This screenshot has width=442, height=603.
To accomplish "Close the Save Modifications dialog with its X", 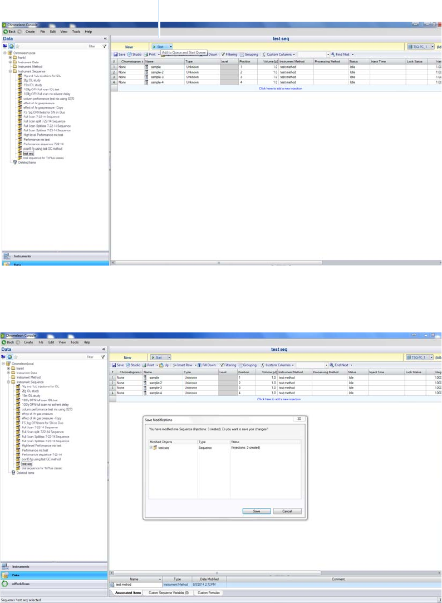I will [299, 418].
